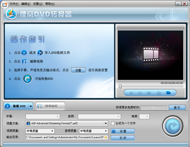Click the Stop button in preview player
Viewport: 190px width, 147px height.
pyautogui.click(x=149, y=93)
